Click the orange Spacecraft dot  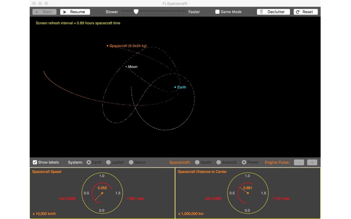[x=107, y=46]
